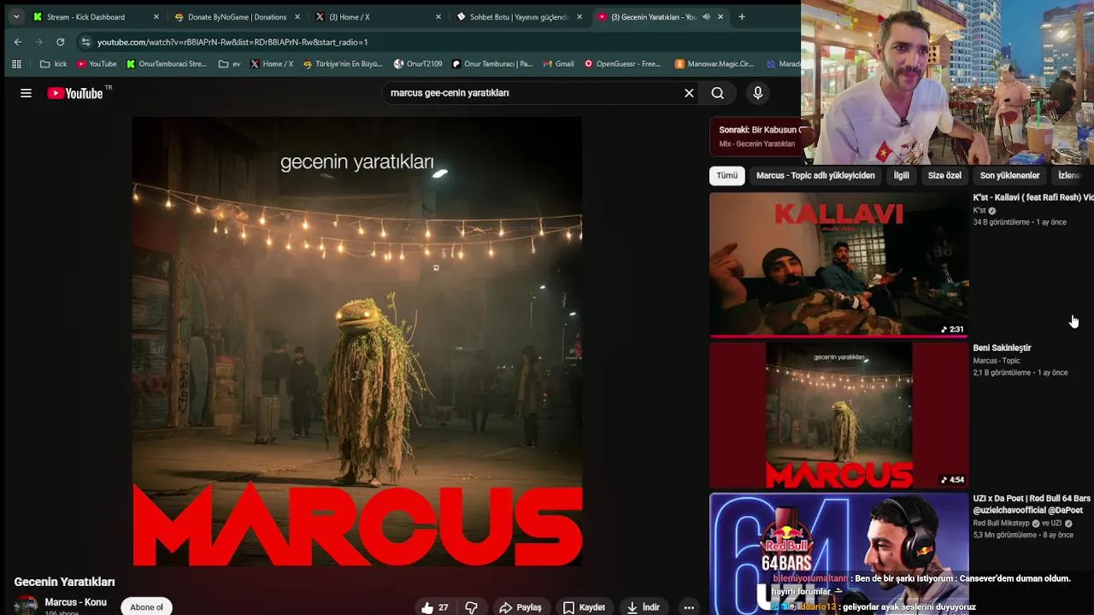Viewport: 1094px width, 615px height.
Task: Open OnurTamburaci Stre... bookmark
Action: click(166, 63)
